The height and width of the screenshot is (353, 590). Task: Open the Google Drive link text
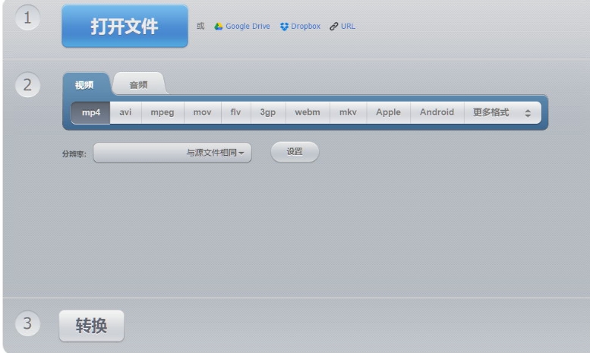pyautogui.click(x=248, y=27)
